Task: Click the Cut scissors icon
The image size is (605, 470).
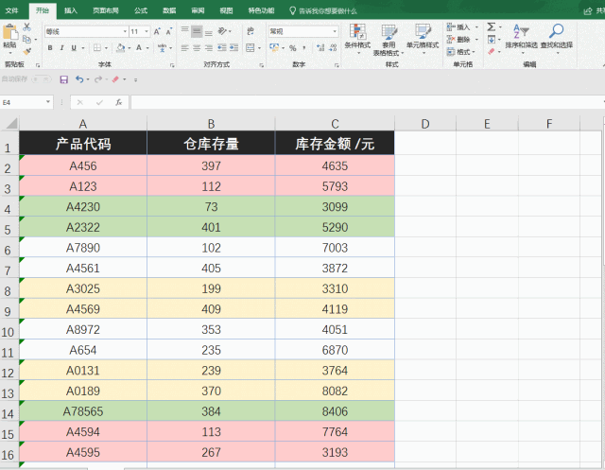Action: [26, 27]
